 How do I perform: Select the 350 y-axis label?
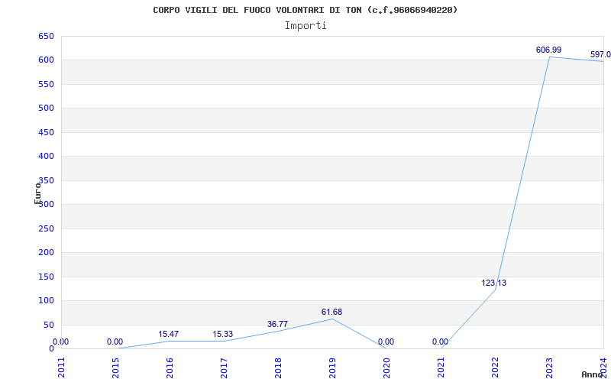click(46, 180)
